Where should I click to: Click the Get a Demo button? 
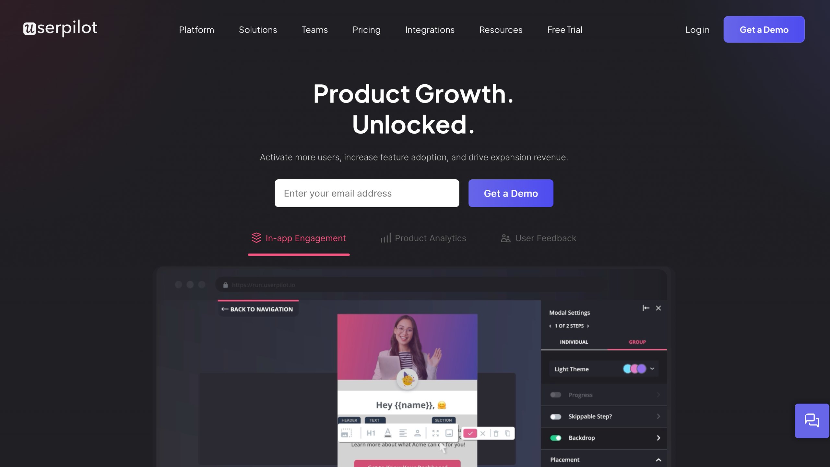[x=511, y=193]
